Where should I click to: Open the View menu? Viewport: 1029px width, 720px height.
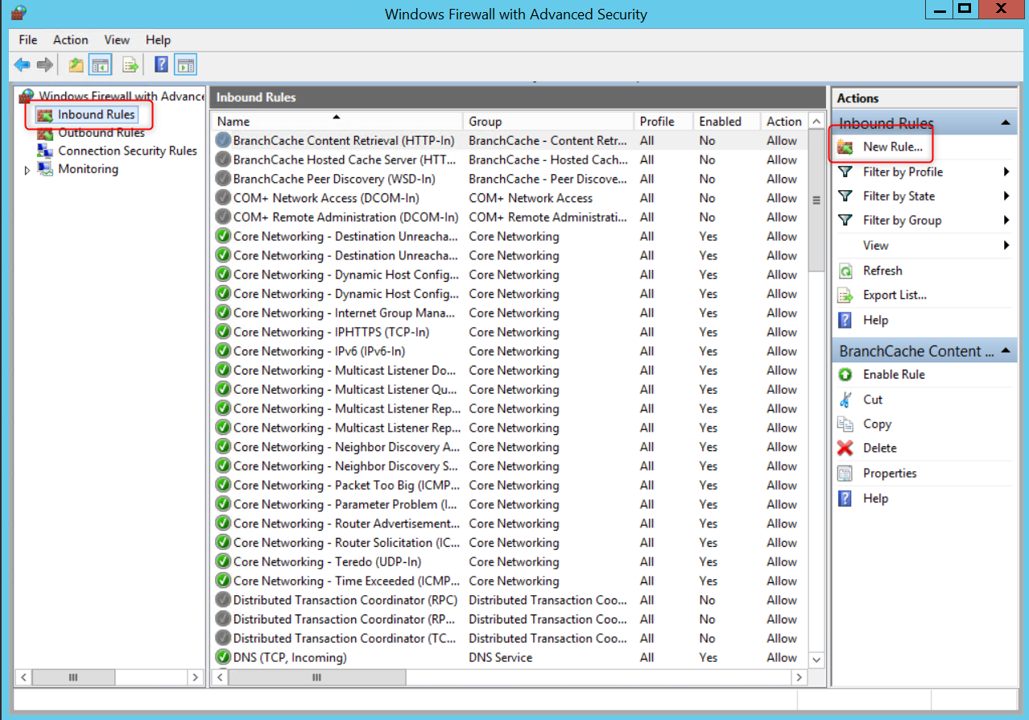coord(117,39)
